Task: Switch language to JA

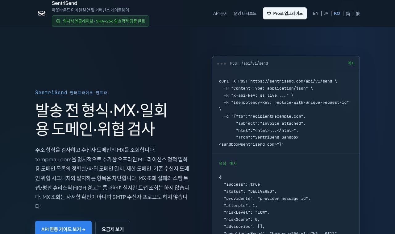Action: (x=326, y=14)
